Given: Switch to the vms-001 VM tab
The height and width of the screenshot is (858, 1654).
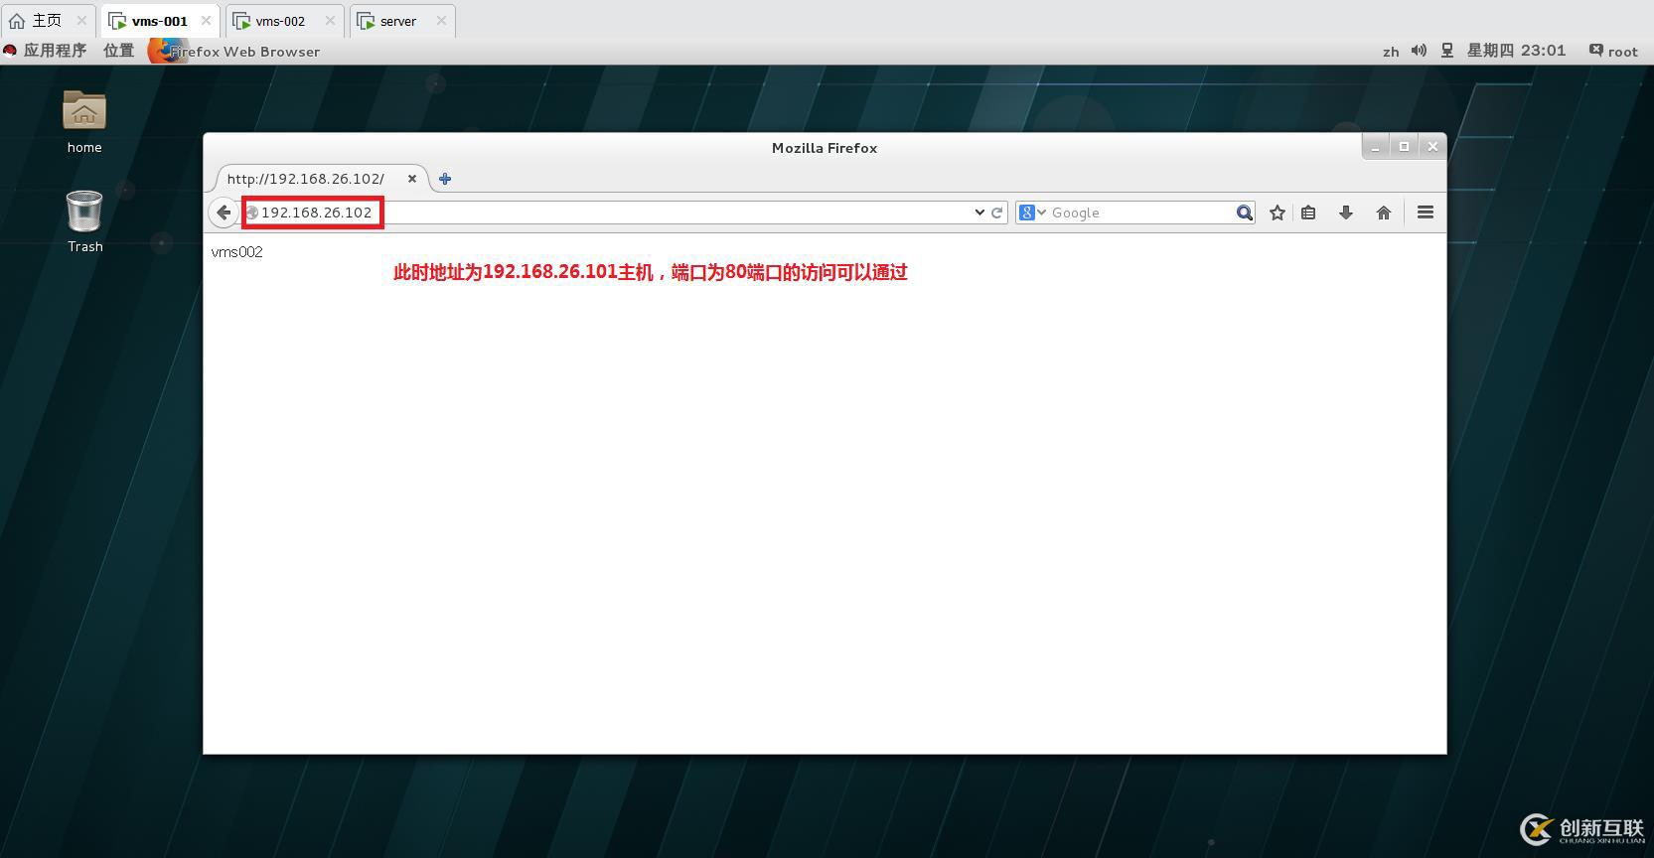Looking at the screenshot, I should pyautogui.click(x=159, y=21).
